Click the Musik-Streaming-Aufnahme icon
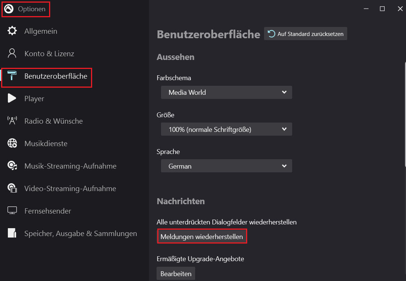Viewport: 406px width, 281px height. pos(12,166)
